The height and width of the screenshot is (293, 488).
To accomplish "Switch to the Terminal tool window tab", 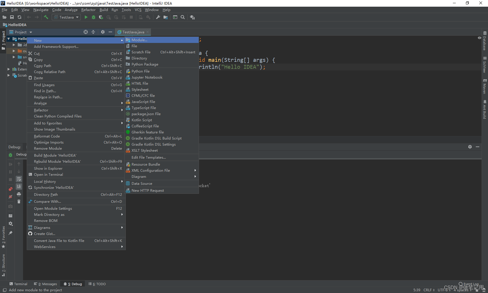I will pos(18,284).
